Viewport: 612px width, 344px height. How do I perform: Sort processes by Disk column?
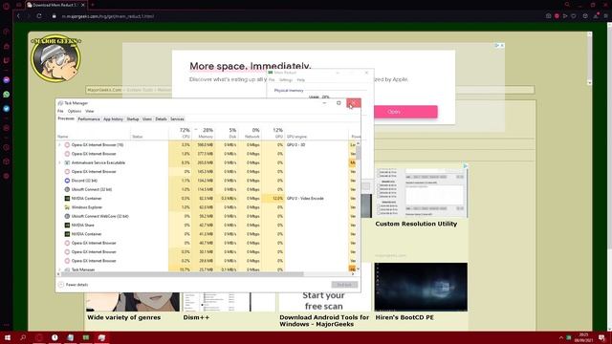point(227,133)
